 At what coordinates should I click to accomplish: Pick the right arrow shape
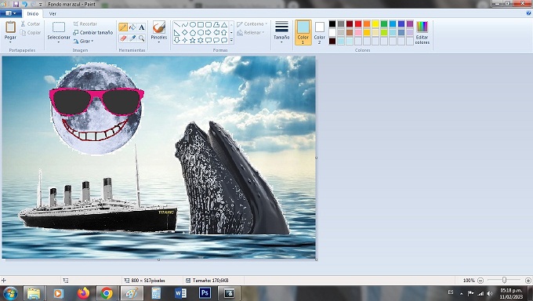[x=208, y=33]
